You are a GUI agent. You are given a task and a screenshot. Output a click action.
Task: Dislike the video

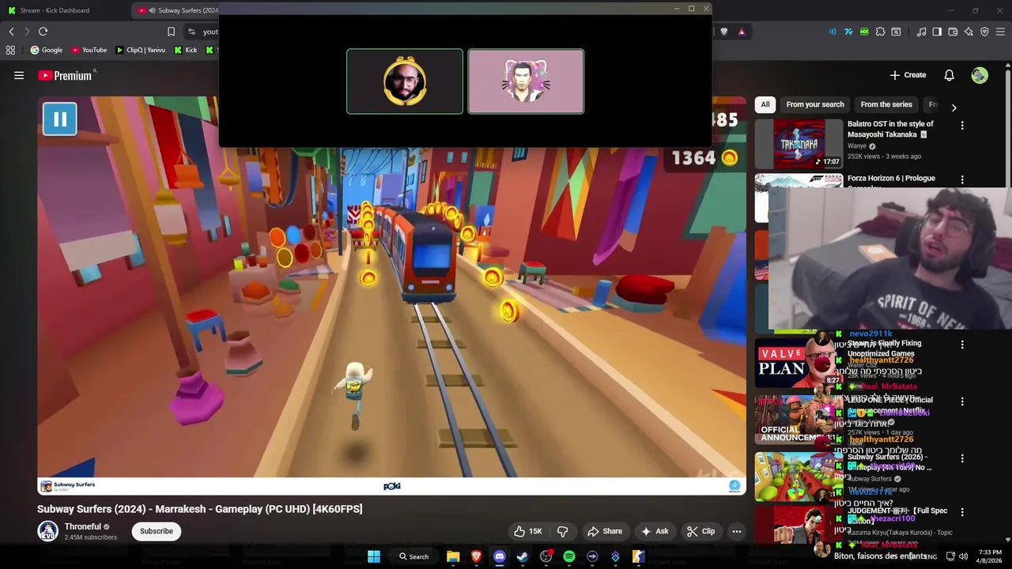click(x=563, y=531)
